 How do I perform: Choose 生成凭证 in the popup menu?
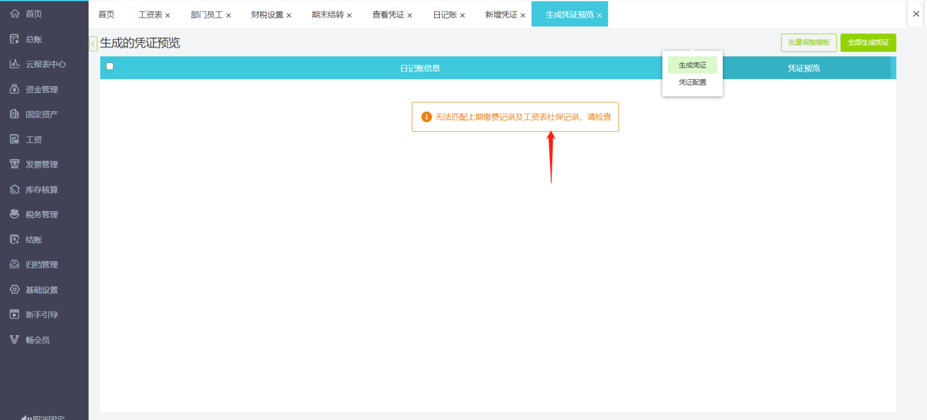click(692, 65)
